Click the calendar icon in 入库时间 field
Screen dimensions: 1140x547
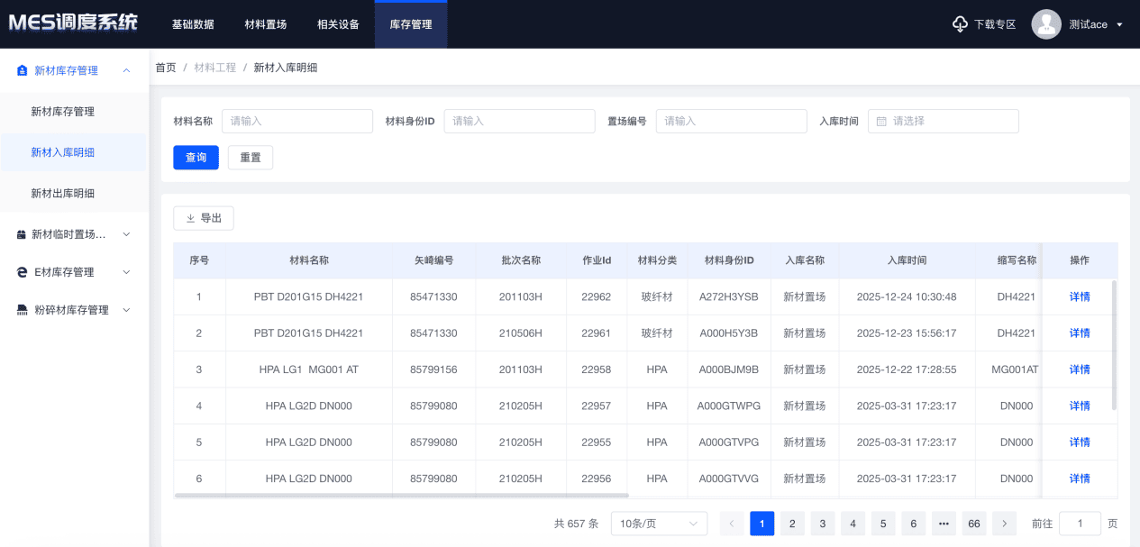881,122
